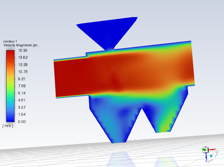Screen dimensions: 224x167
Task: Click the legend value 13.82
Action: click(x=23, y=57)
